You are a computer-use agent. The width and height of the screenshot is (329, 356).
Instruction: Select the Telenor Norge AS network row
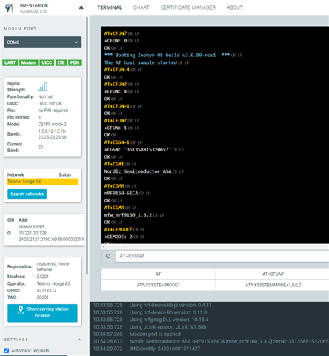(42, 182)
